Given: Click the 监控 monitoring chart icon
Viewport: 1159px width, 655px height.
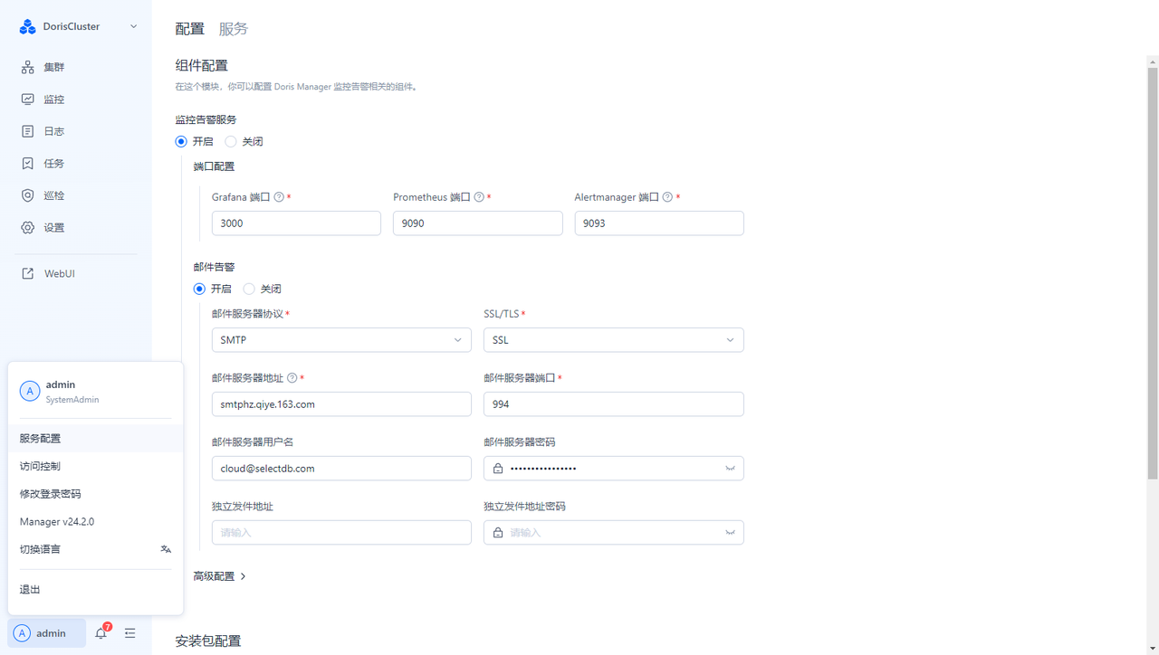Looking at the screenshot, I should tap(28, 100).
